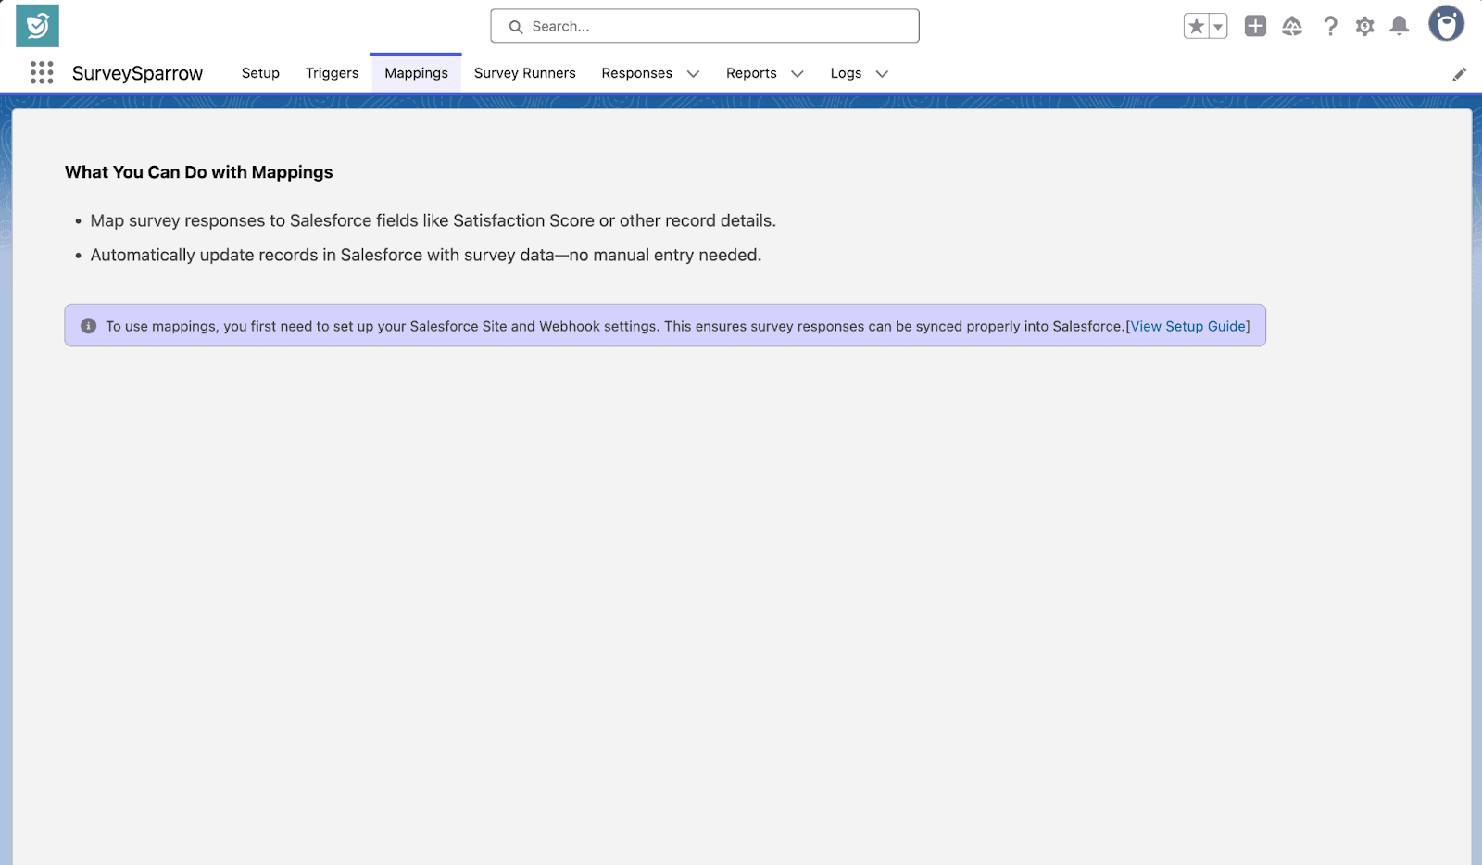Open the Setup gear icon
The image size is (1482, 865).
pos(1364,26)
